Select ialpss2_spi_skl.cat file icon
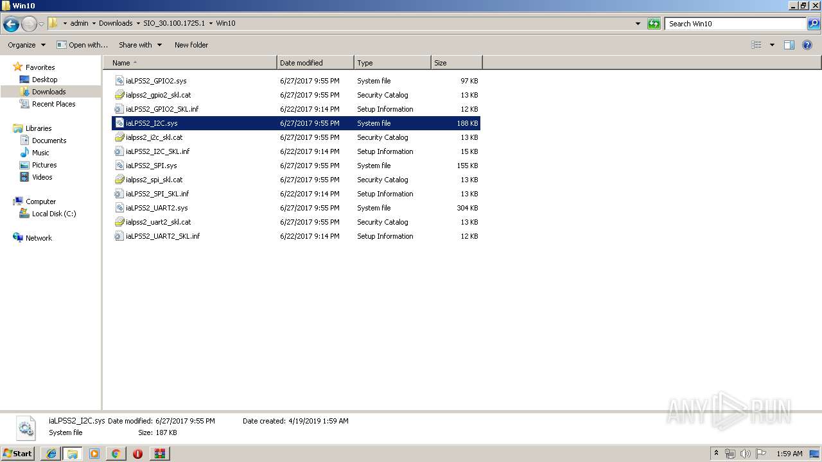Image resolution: width=822 pixels, height=462 pixels. [119, 180]
